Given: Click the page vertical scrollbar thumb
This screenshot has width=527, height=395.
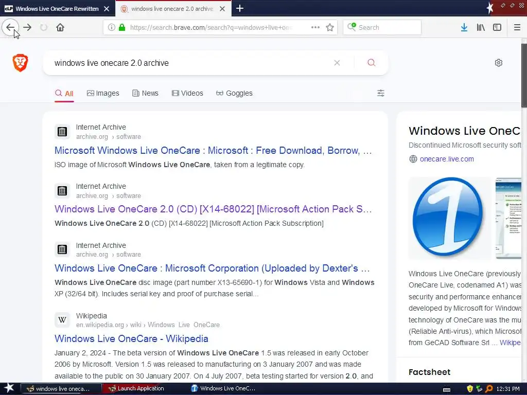Looking at the screenshot, I should pos(524,76).
